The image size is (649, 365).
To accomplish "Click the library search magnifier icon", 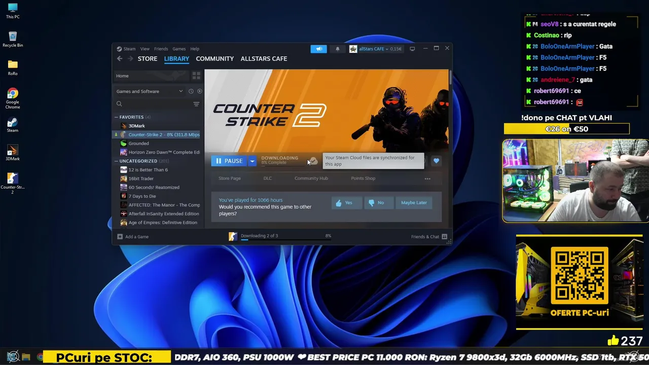I will (x=119, y=104).
